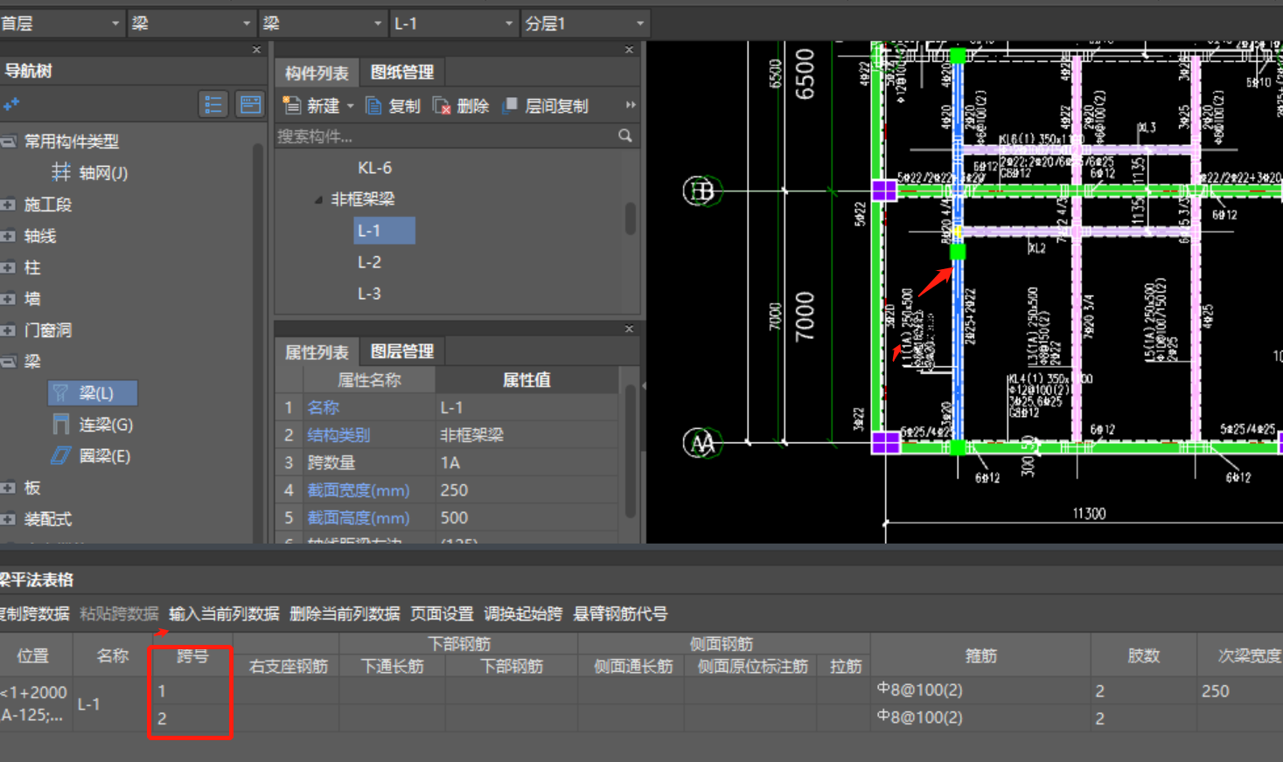Viewport: 1283px width, 762px height.
Task: Expand the 板 tree node
Action: tap(8, 488)
